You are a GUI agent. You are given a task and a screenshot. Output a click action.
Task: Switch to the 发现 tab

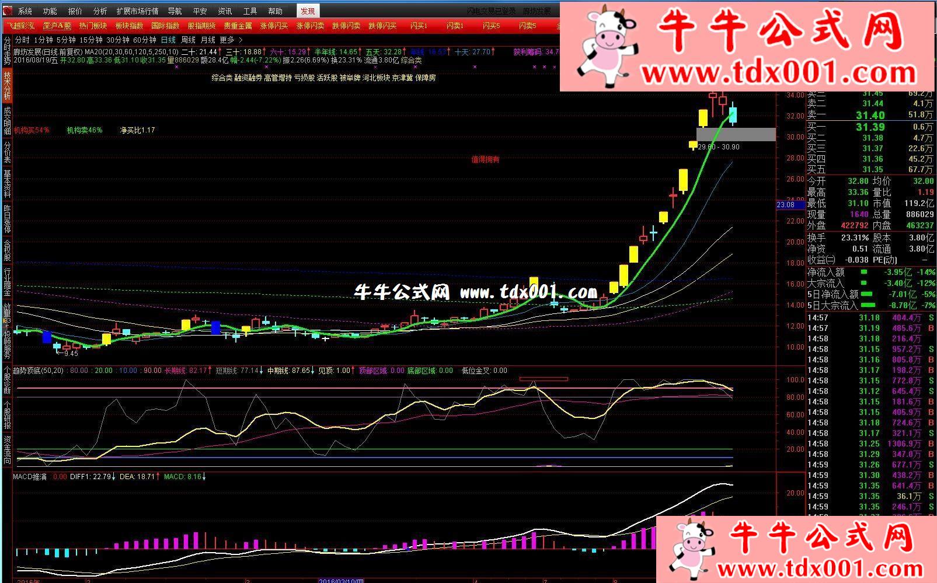tap(308, 11)
